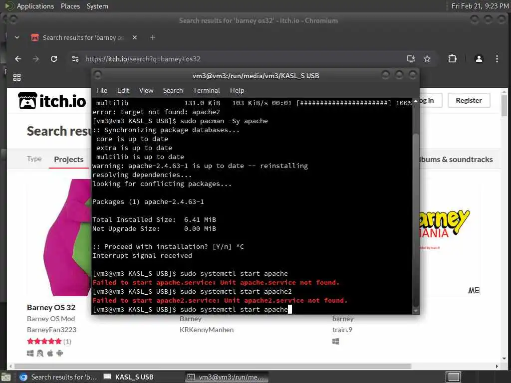Click the Windows platform icon under Barney OS 32
The image size is (511, 383).
tap(30, 353)
